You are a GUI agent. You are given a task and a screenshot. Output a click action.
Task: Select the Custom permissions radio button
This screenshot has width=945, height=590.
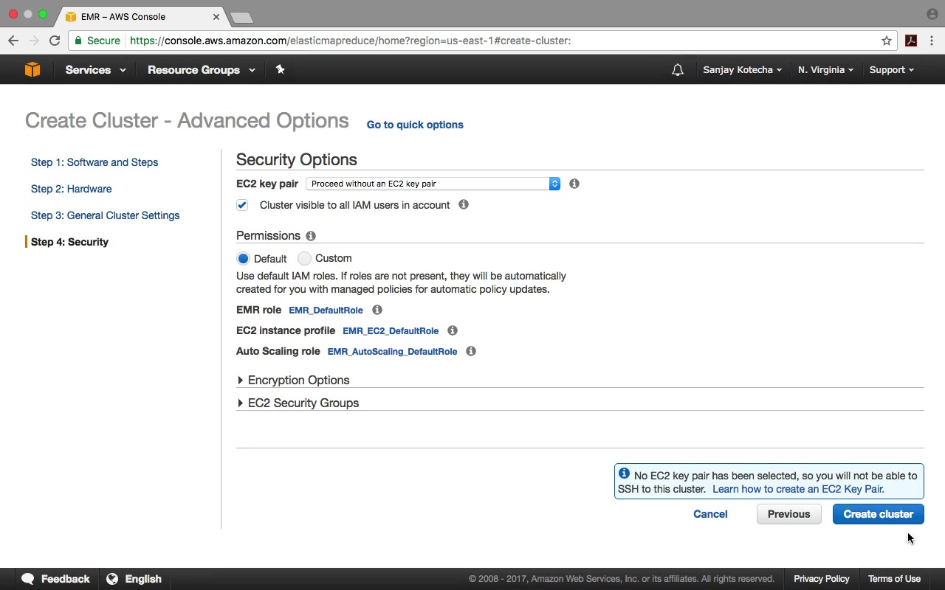[304, 258]
